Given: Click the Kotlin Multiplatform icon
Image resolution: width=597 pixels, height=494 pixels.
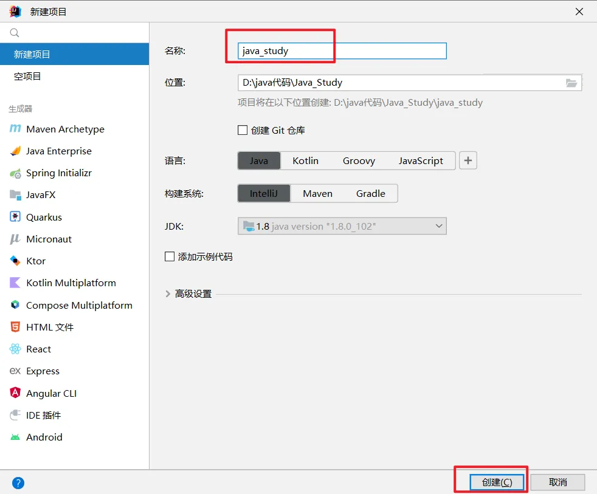Looking at the screenshot, I should [15, 283].
